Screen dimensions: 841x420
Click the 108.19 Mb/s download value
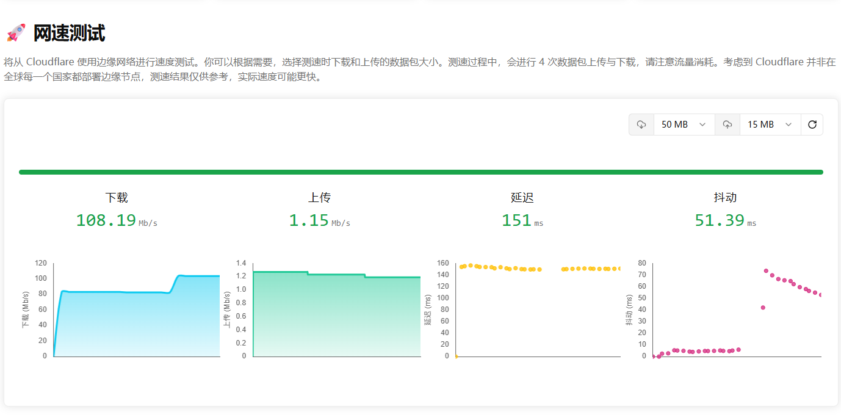[x=117, y=220]
